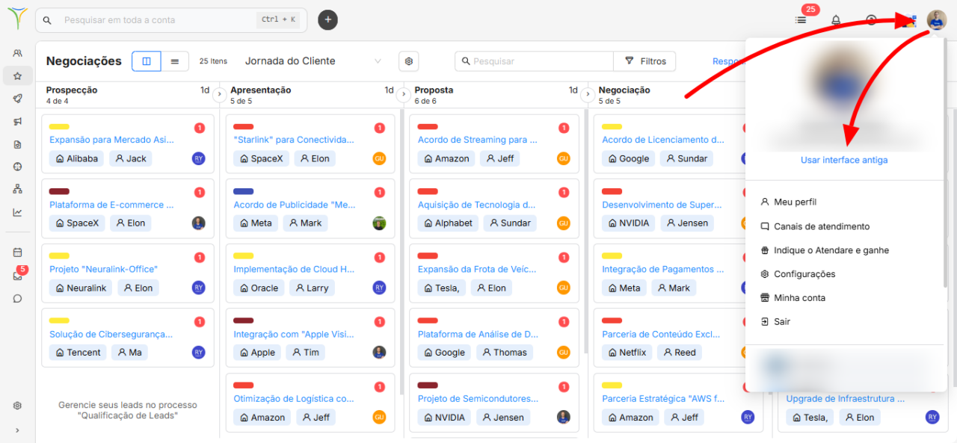
Task: Open the settings gear at sidebar bottom
Action: pyautogui.click(x=17, y=406)
